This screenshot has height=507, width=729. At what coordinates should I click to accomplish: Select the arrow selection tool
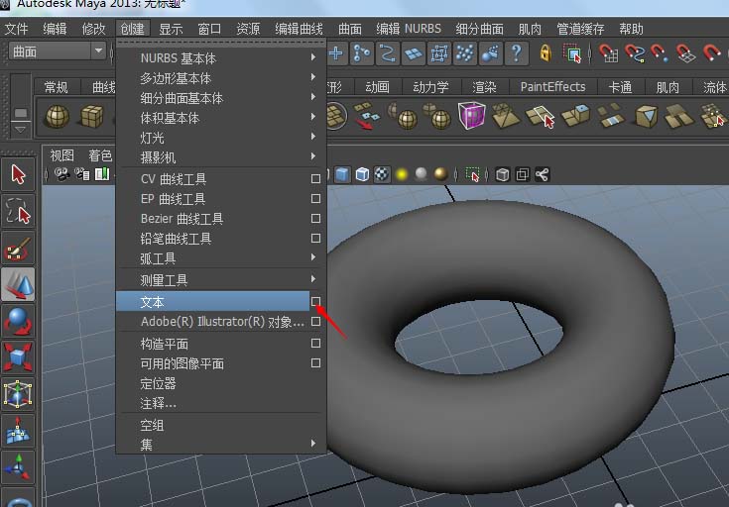[18, 174]
